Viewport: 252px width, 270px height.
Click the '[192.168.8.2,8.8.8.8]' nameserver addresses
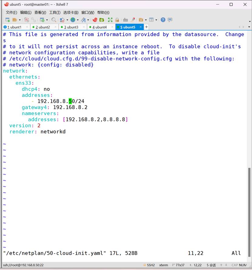(x=95, y=119)
